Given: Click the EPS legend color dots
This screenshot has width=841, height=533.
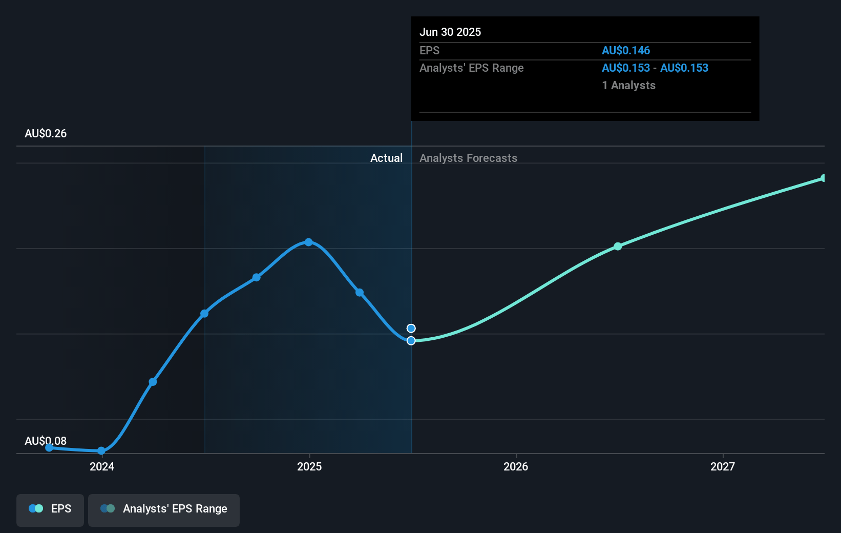Looking at the screenshot, I should [36, 508].
